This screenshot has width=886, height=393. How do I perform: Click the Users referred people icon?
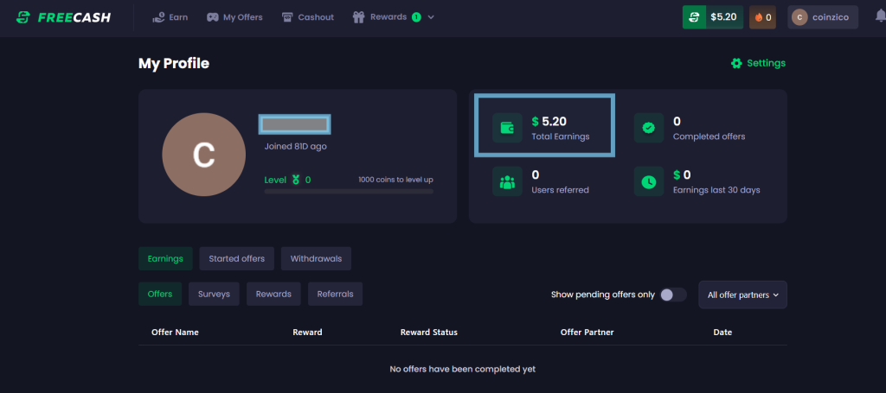507,181
